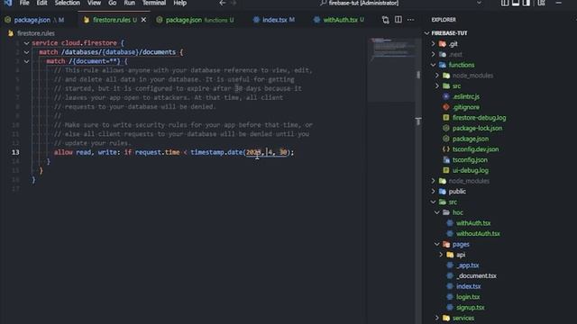Open the View menu

click(x=94, y=3)
